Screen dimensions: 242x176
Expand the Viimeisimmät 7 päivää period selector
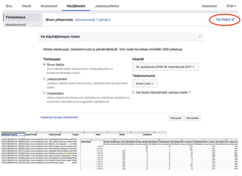tap(92, 20)
